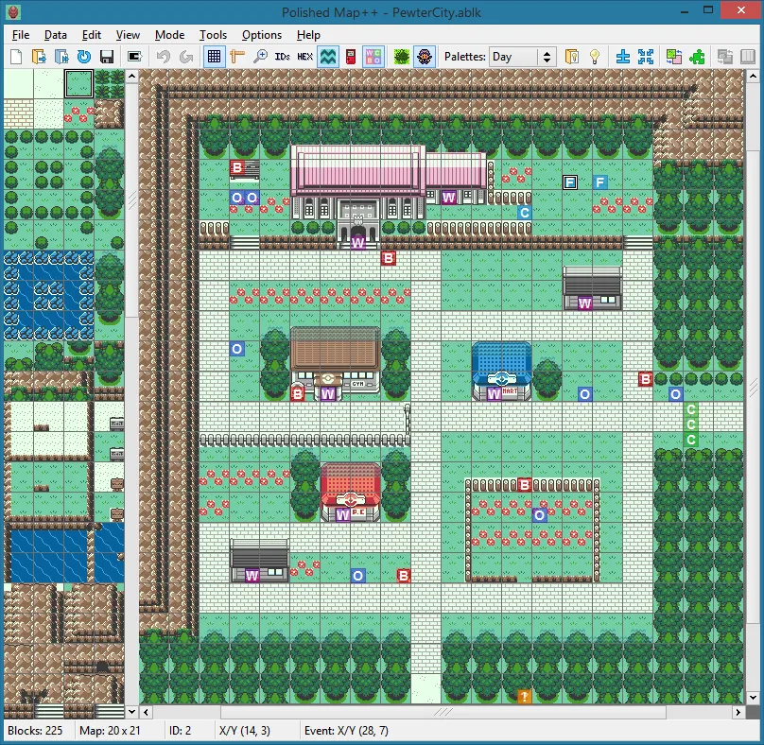Click the yellow lightbulb lighting icon
The width and height of the screenshot is (764, 745).
[595, 57]
